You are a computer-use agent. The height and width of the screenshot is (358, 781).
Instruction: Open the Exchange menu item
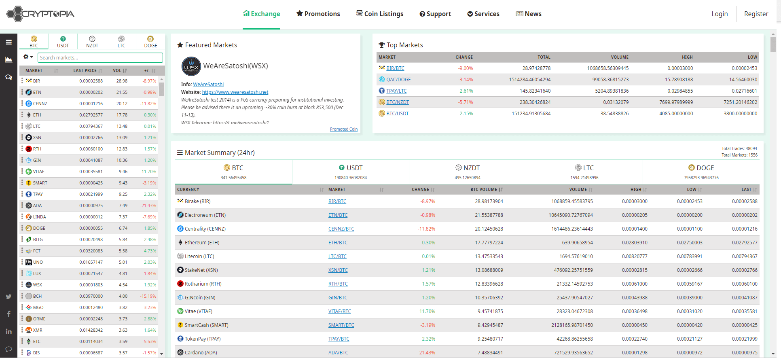pos(261,14)
